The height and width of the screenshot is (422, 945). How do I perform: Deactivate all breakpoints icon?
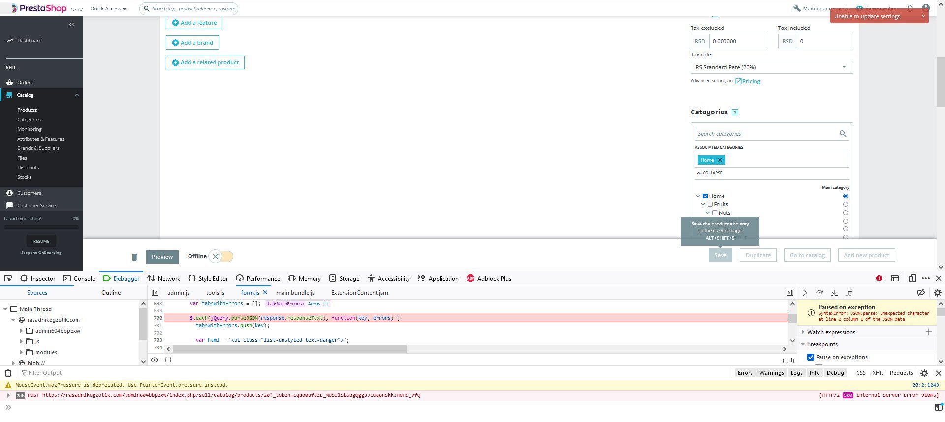tap(921, 293)
